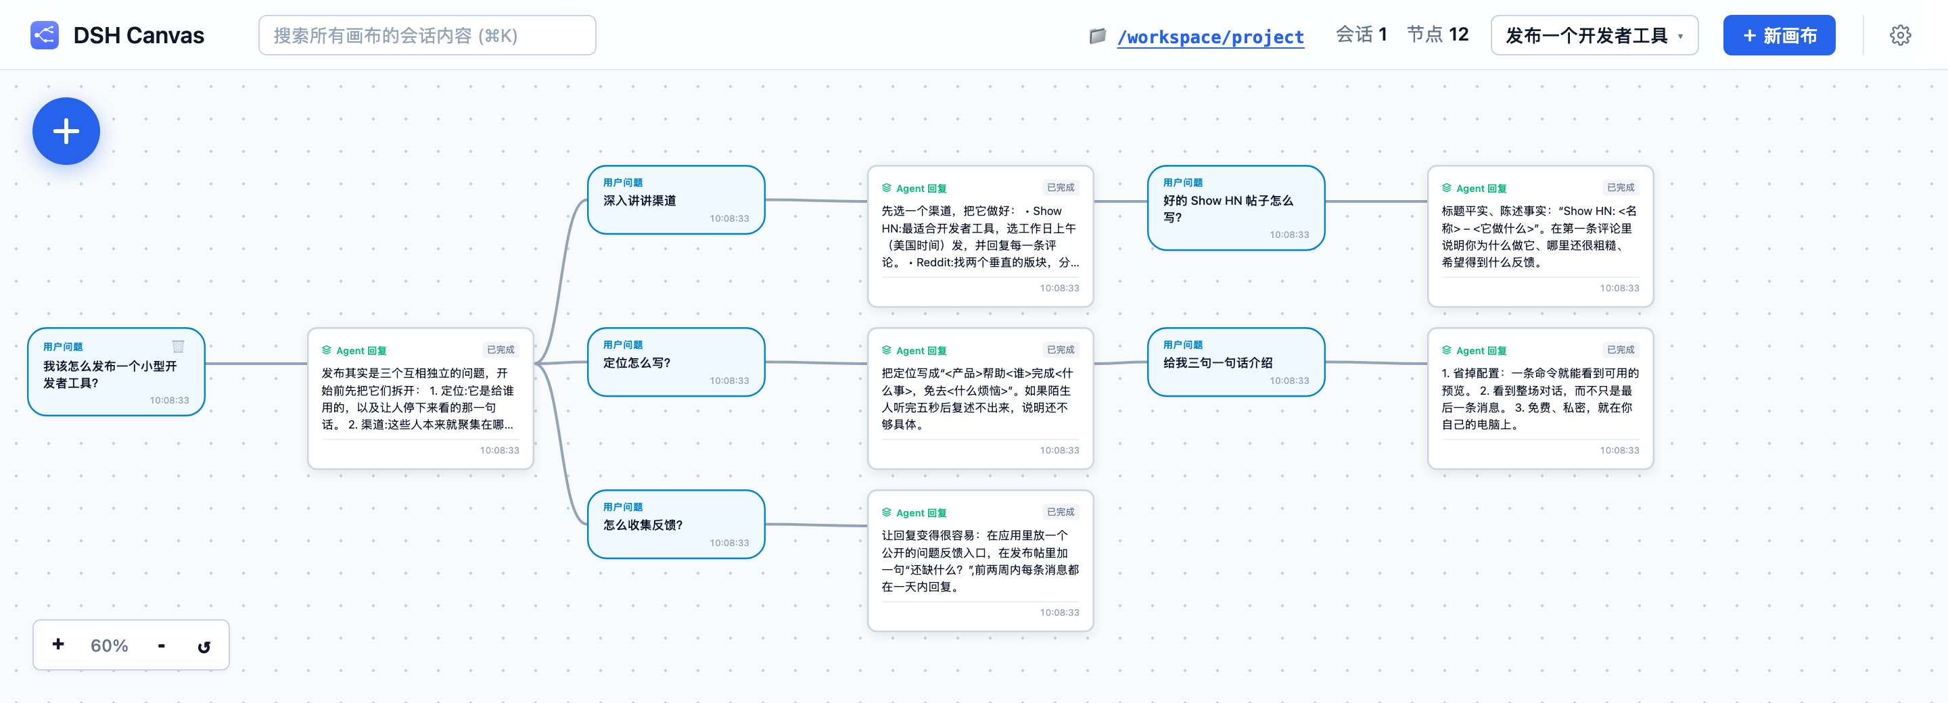Image resolution: width=1948 pixels, height=703 pixels.
Task: Open the 发布一个开发者工具 canvas dropdown
Action: [1594, 34]
